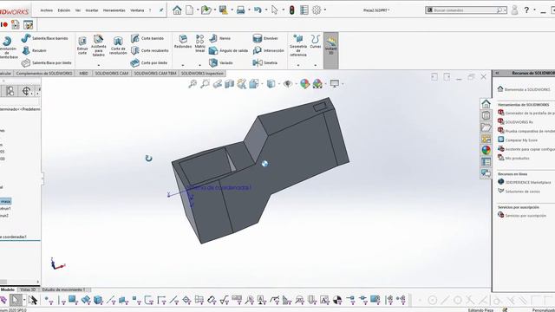The height and width of the screenshot is (312, 555).
Task: Open dropdown arrow next to Print icon
Action: click(249, 10)
